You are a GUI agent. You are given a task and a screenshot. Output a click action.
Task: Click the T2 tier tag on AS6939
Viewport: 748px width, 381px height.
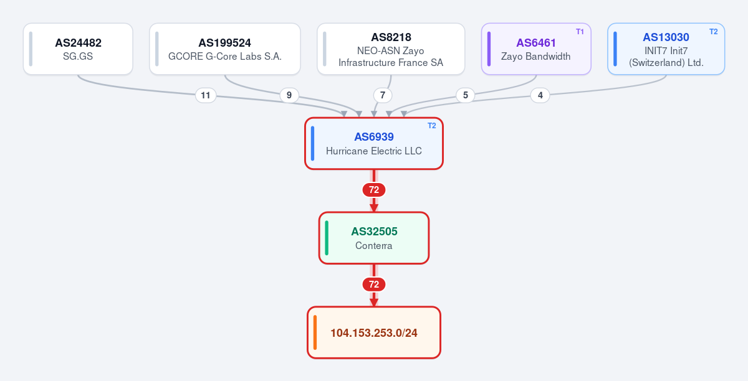[x=432, y=126]
